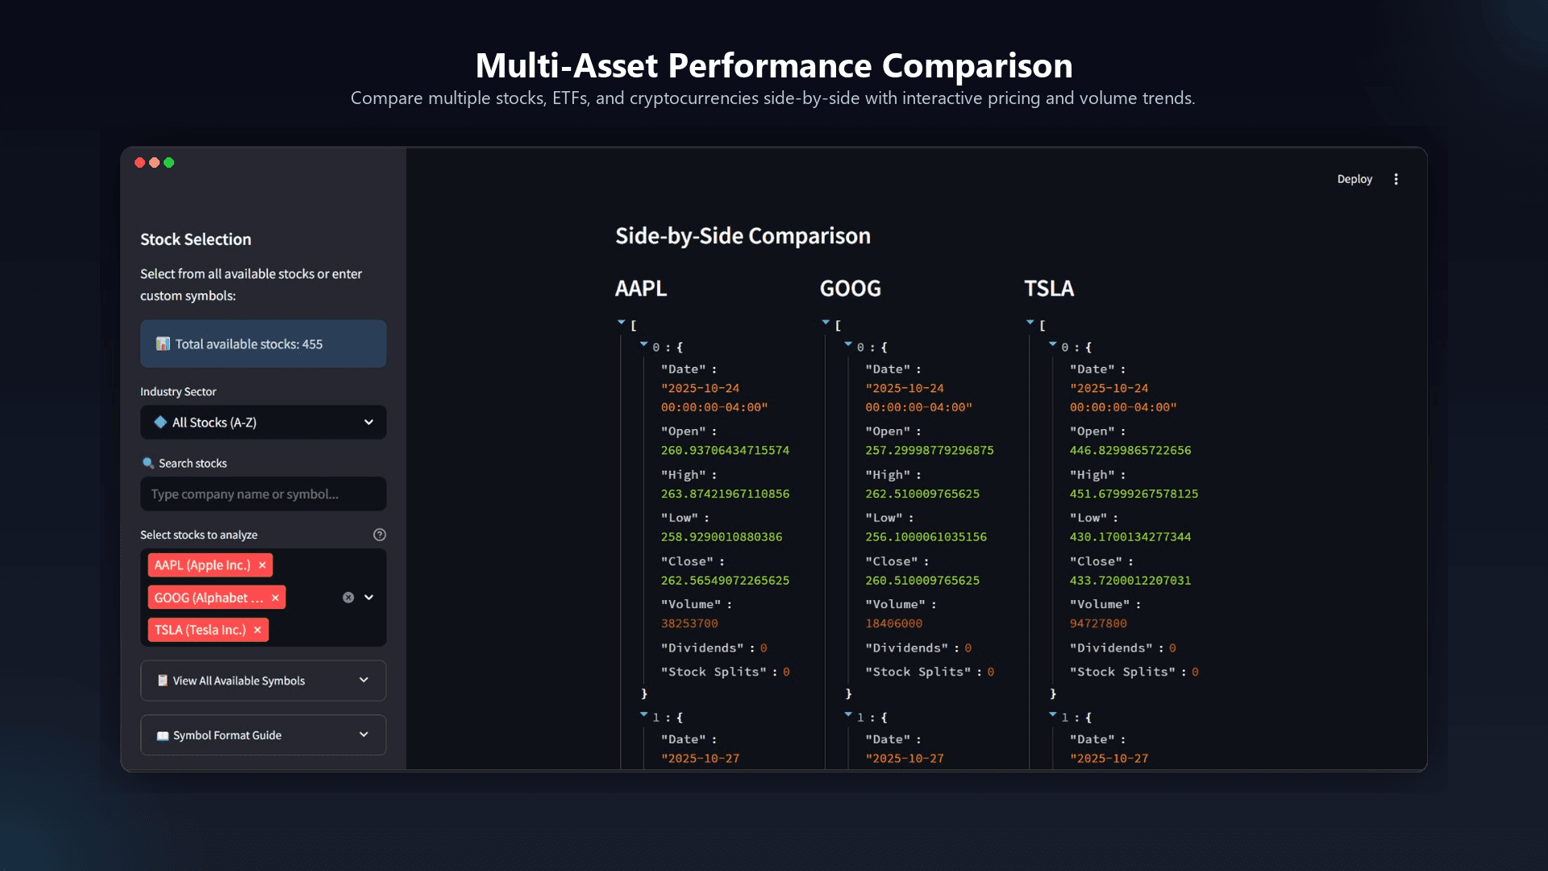
Task: Open the Industry Sector dropdown
Action: pyautogui.click(x=264, y=423)
